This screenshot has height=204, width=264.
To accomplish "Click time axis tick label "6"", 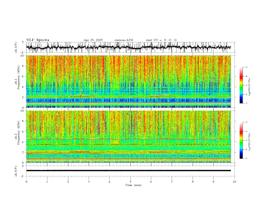I will [151, 182].
